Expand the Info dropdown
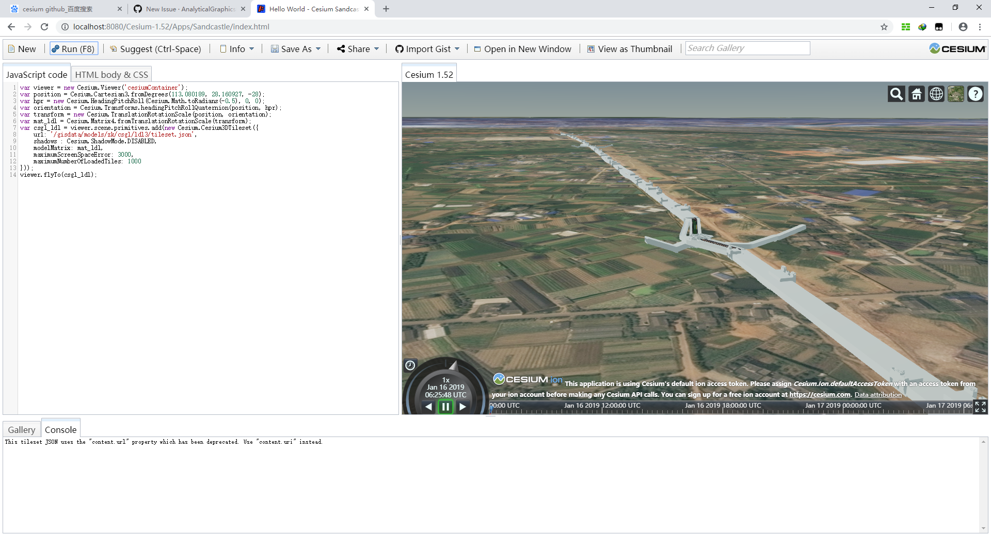Image resolution: width=991 pixels, height=536 pixels. [237, 49]
